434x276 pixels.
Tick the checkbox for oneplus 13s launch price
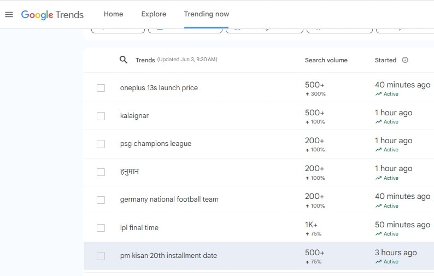(x=101, y=88)
